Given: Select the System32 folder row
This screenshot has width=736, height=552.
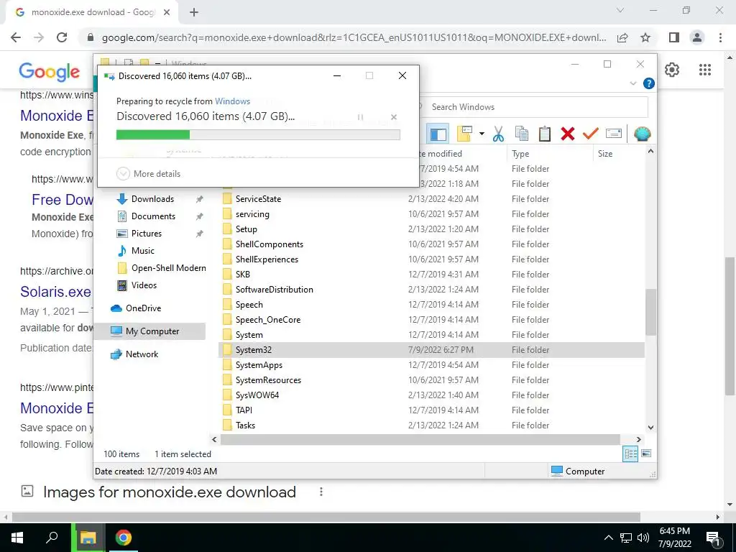Looking at the screenshot, I should click(431, 350).
